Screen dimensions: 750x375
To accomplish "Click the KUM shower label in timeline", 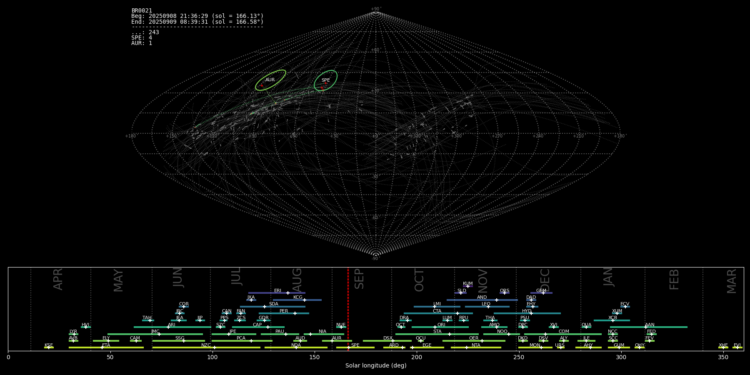I will point(468,284).
